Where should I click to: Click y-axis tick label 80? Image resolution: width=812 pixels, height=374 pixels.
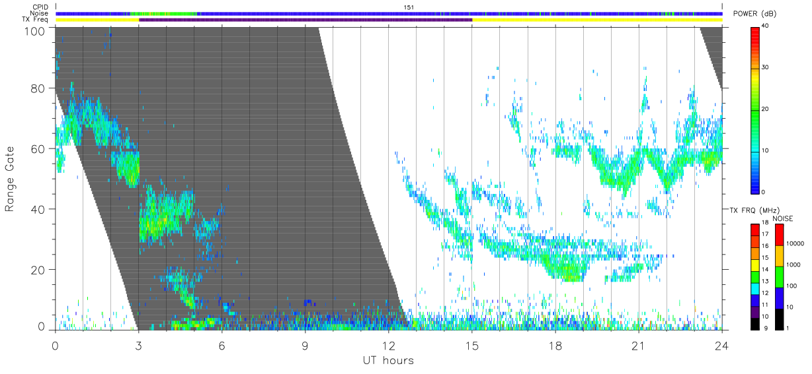pyautogui.click(x=38, y=88)
